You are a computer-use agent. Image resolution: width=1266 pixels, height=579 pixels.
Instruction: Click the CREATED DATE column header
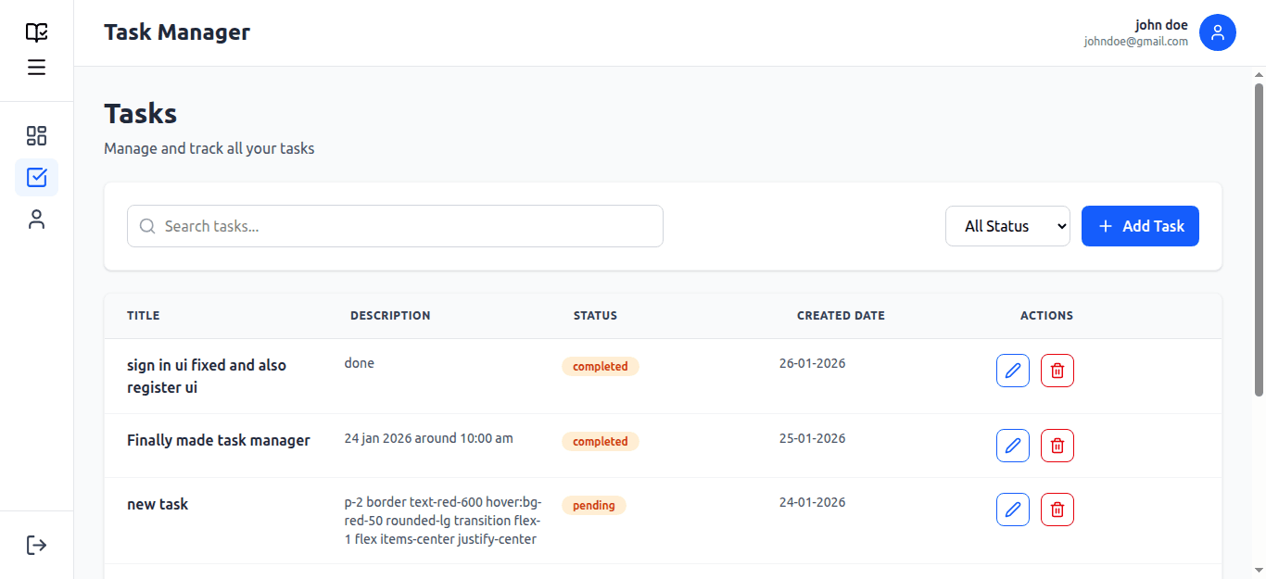point(841,315)
